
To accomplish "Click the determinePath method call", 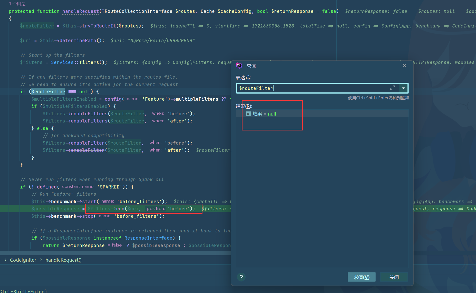I will (x=78, y=41).
